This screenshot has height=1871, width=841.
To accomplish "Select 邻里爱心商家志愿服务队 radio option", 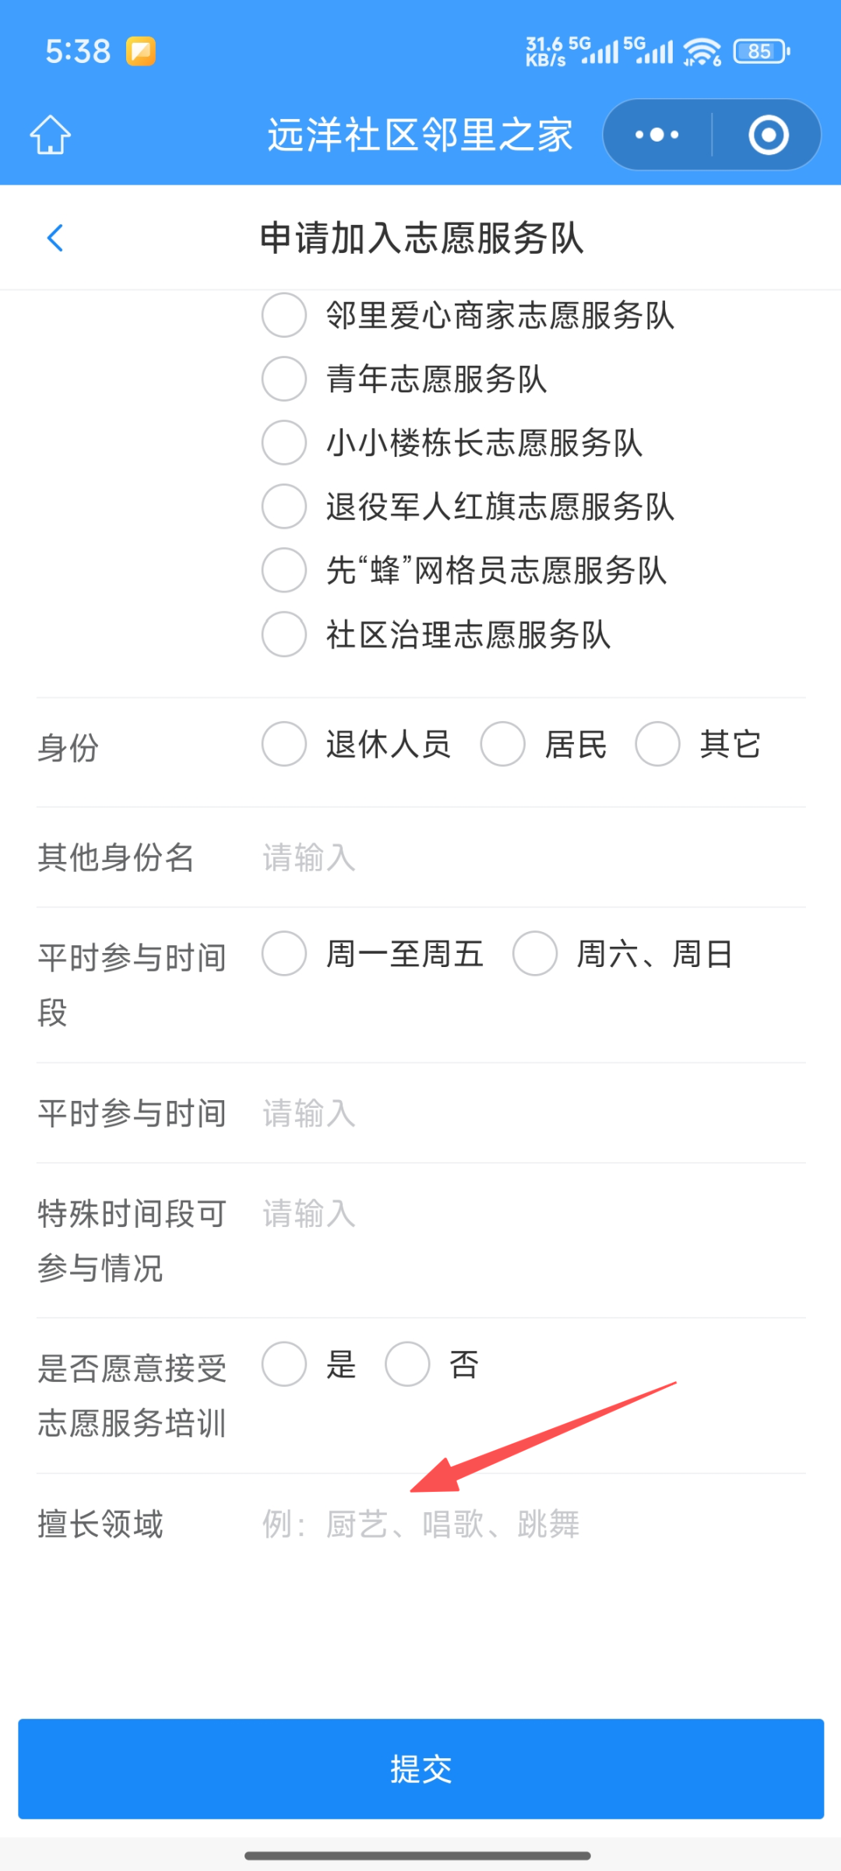I will point(284,315).
